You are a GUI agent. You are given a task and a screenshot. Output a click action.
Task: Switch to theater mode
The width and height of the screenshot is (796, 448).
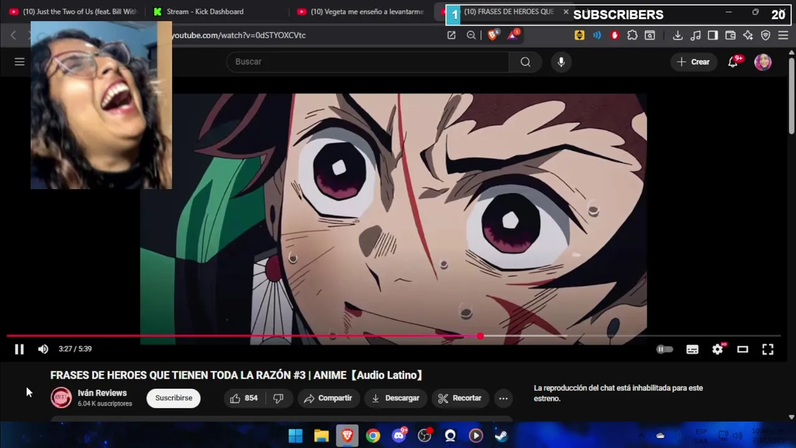(743, 350)
